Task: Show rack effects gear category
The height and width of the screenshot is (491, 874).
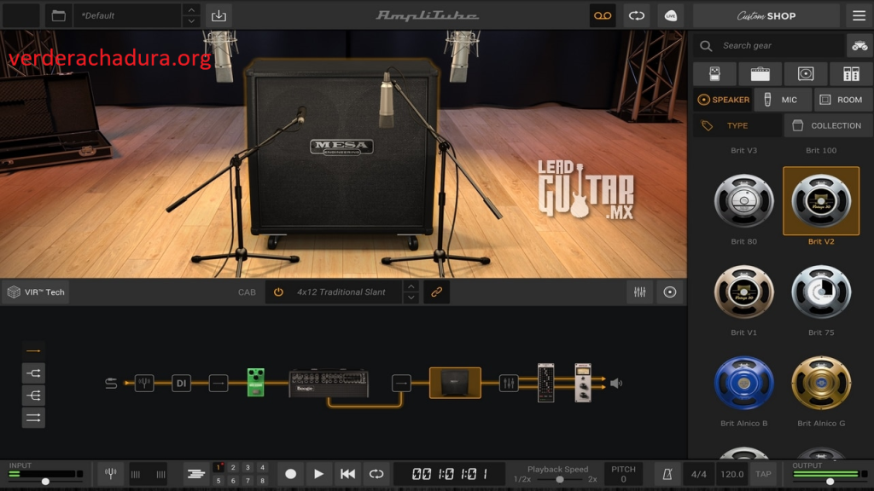Action: [x=851, y=73]
